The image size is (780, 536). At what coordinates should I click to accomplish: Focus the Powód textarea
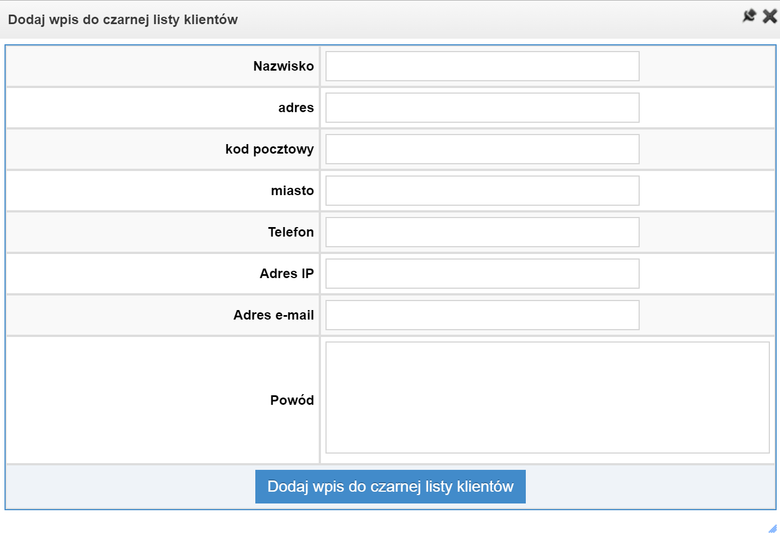548,398
